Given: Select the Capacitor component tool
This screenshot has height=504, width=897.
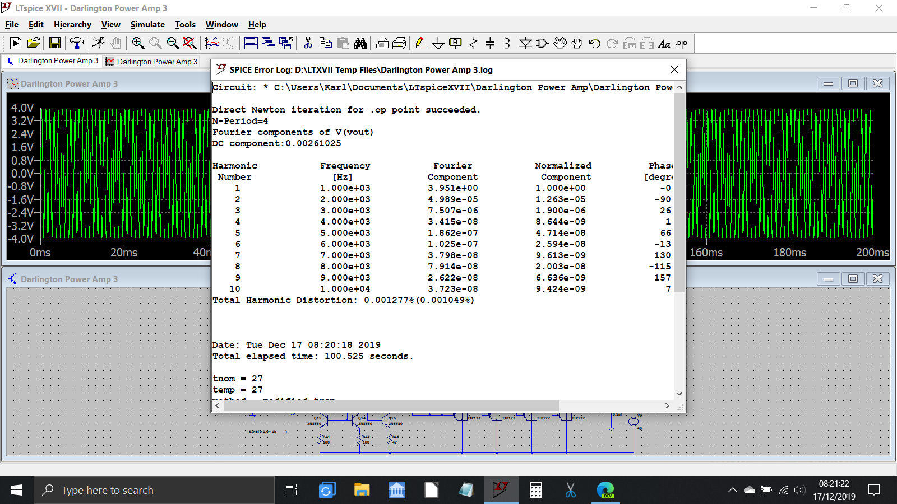Looking at the screenshot, I should 490,43.
